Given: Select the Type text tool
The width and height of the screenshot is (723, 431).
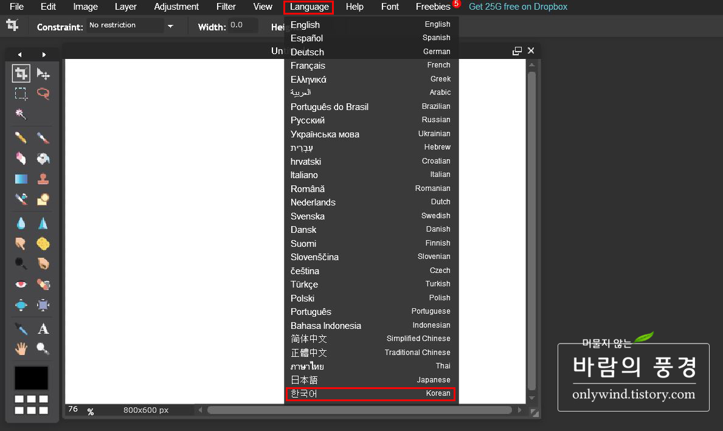Looking at the screenshot, I should click(x=43, y=329).
